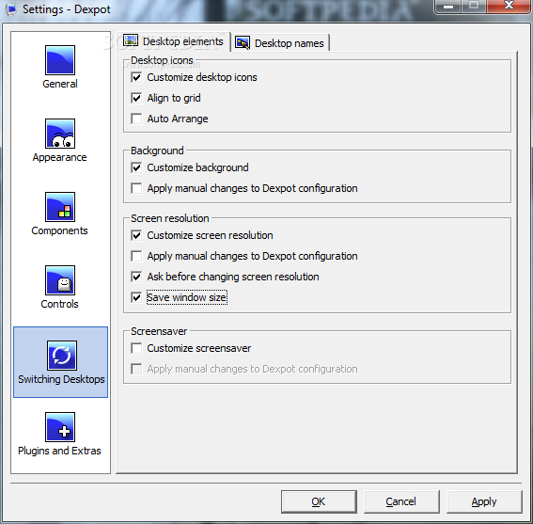The image size is (533, 524).
Task: Uncheck Customize screen resolution
Action: pyautogui.click(x=136, y=235)
